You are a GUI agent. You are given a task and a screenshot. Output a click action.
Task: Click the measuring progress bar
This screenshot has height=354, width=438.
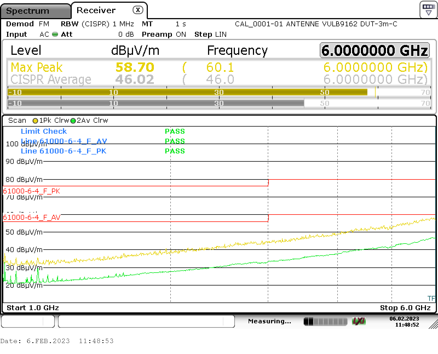pos(325,321)
